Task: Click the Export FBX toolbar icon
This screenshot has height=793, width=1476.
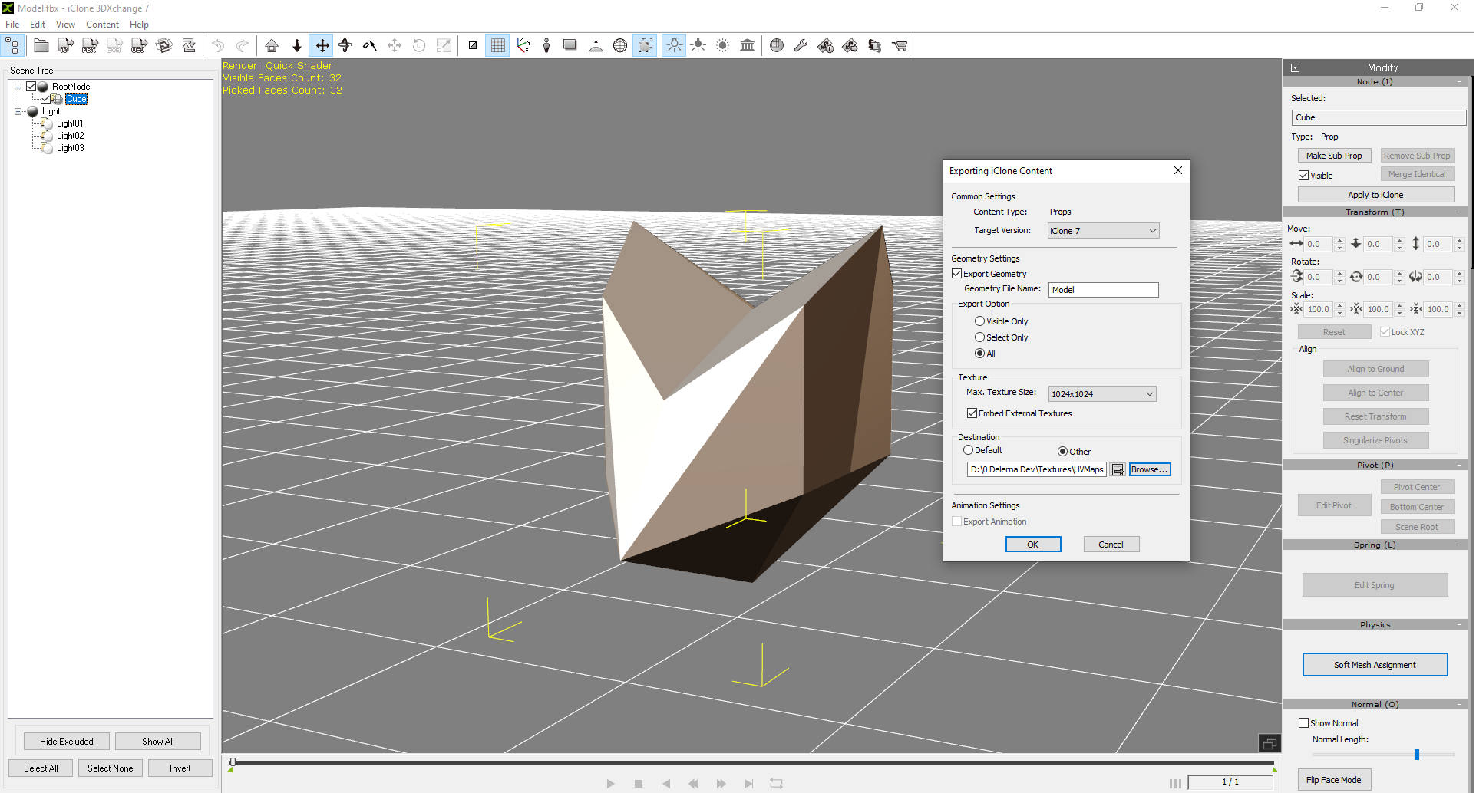Action: tap(90, 46)
